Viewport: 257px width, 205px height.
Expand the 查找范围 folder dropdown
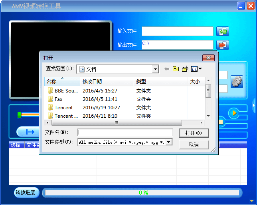click(155, 69)
